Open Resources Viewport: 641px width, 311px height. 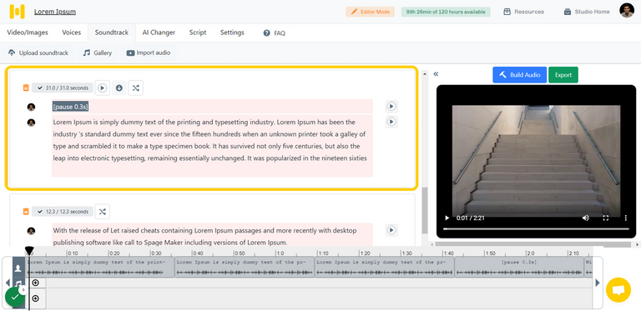coord(523,12)
